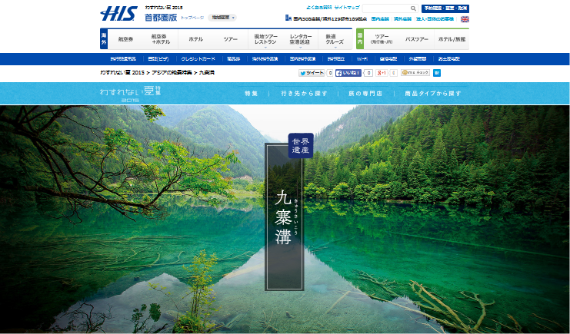Viewport: 570px width, 334px height.
Task: Switch language via UK flag icon
Action: click(465, 19)
